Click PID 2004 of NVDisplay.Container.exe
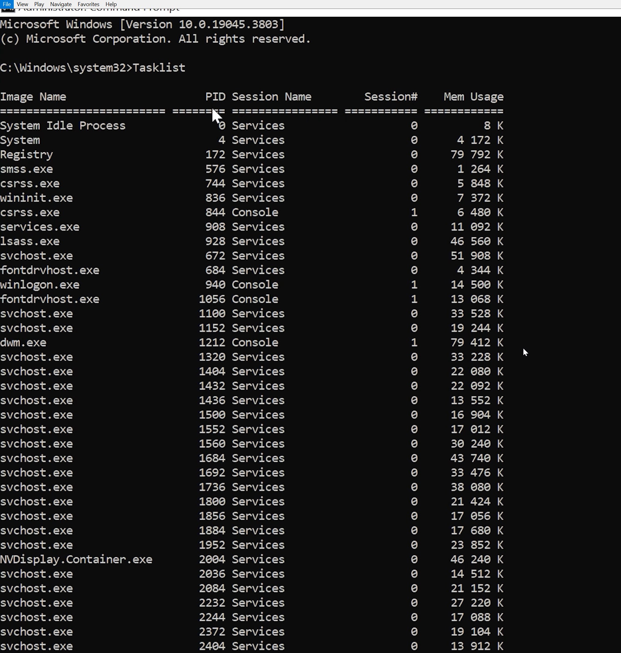621x653 pixels. point(212,559)
